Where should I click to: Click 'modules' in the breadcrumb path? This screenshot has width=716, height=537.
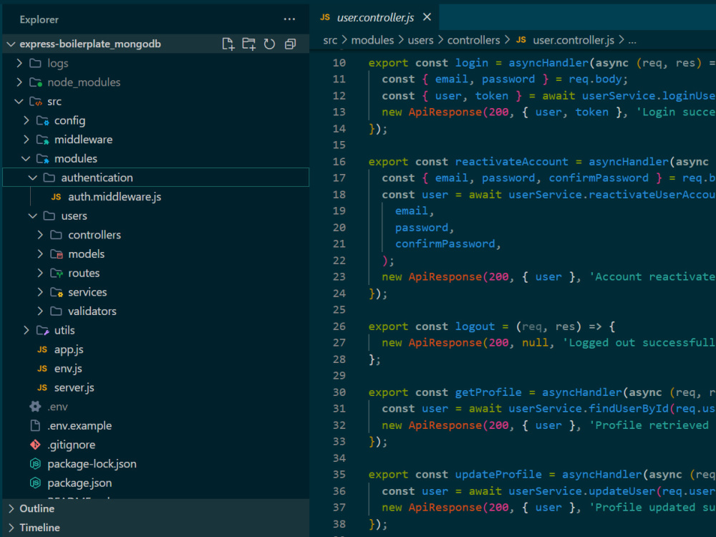(372, 40)
